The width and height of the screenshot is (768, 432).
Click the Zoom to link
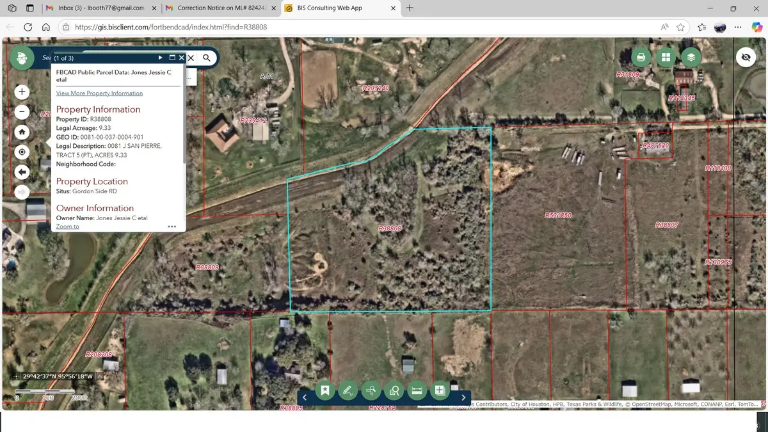67,226
